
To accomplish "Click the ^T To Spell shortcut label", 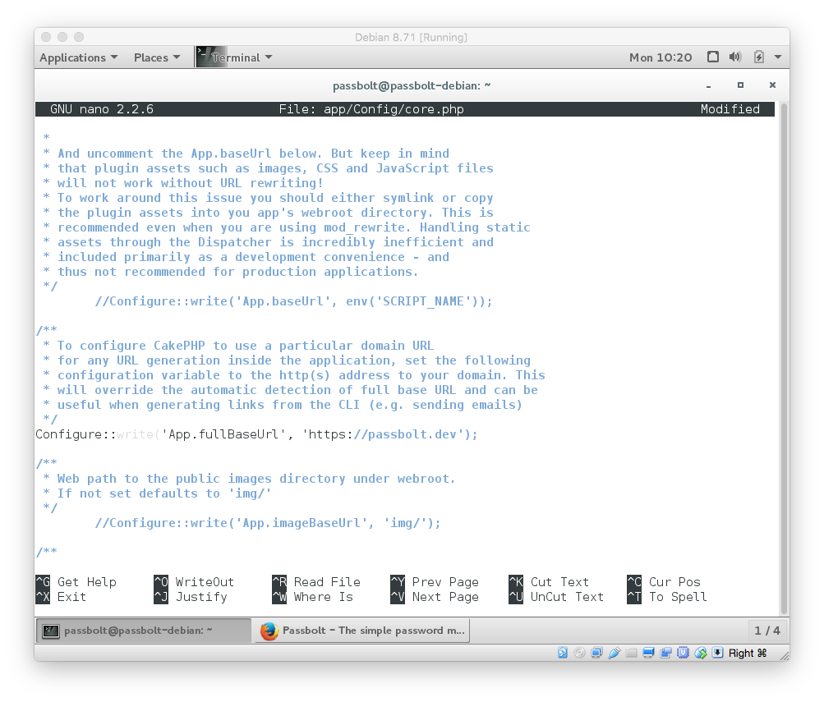I will pos(667,596).
